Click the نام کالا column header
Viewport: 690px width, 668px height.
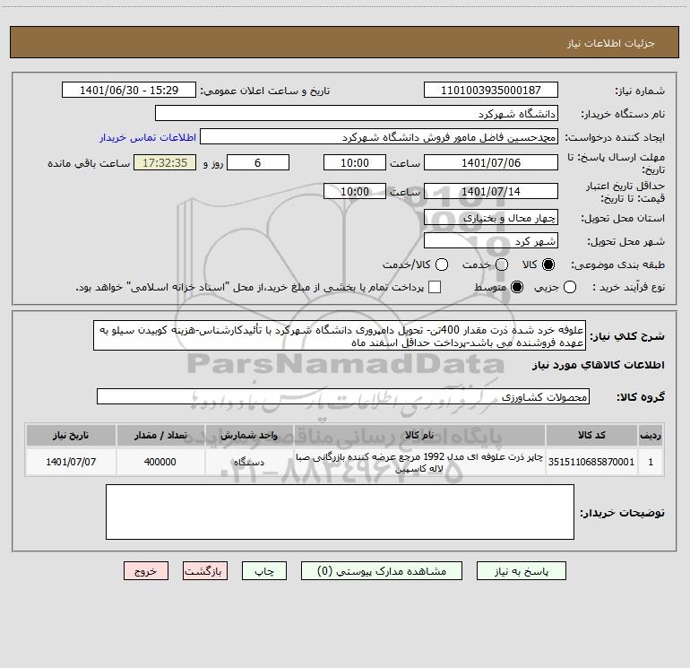coord(419,435)
